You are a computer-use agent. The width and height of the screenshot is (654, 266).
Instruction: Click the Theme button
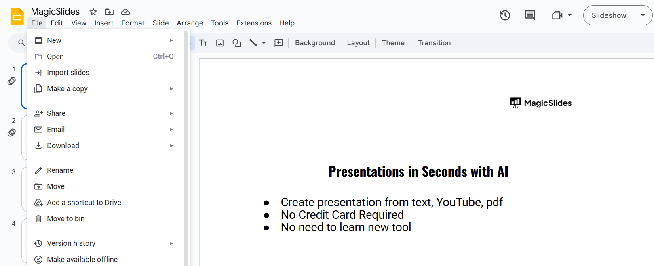tap(393, 43)
